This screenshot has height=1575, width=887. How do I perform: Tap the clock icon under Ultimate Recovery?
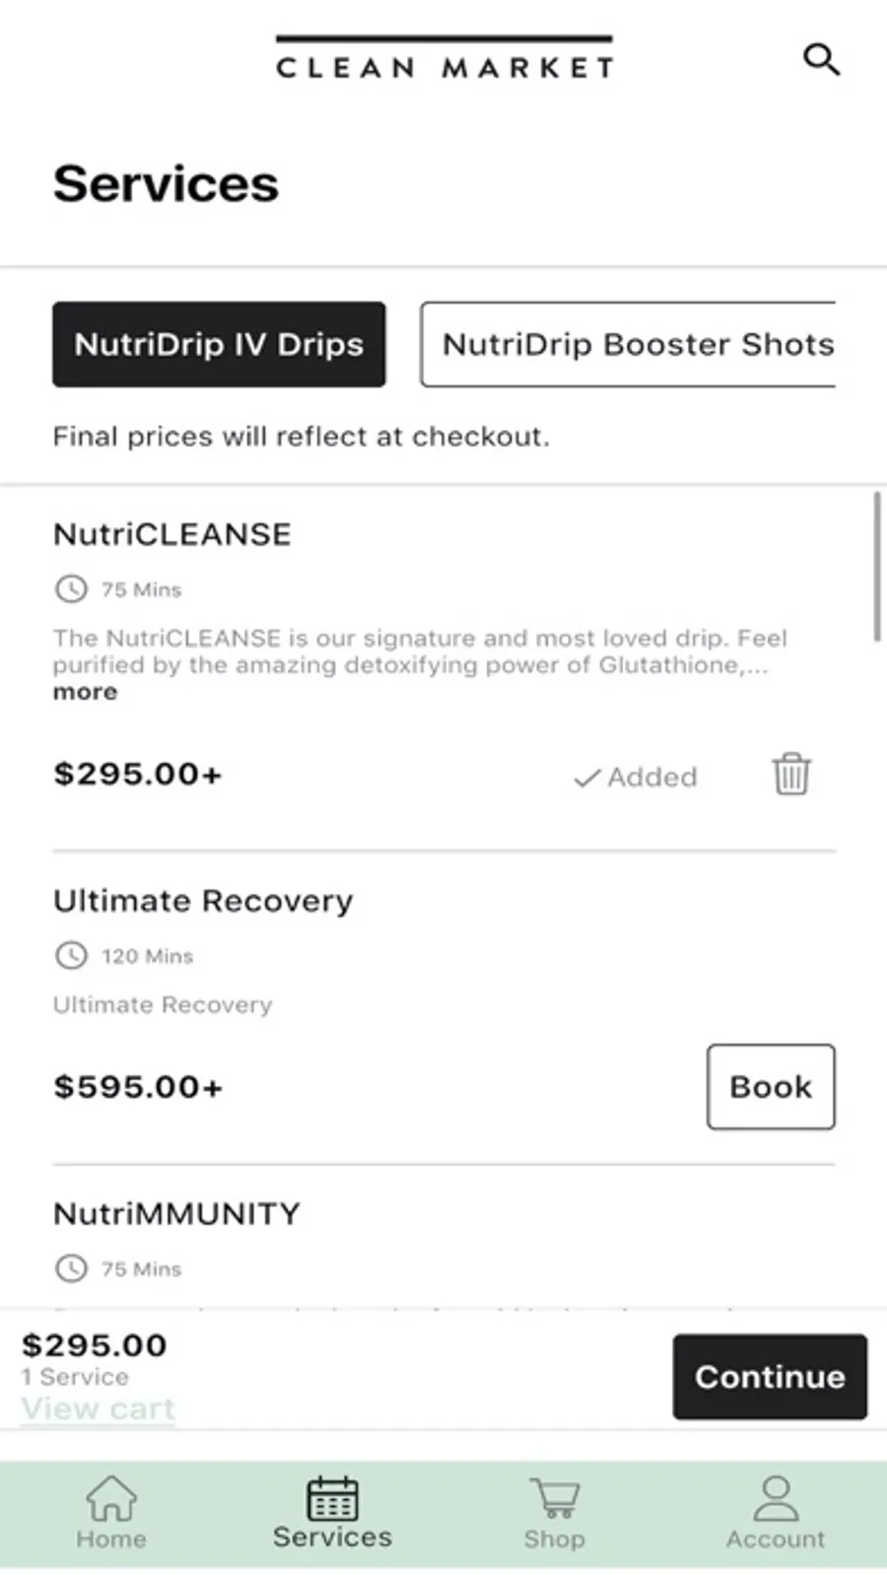pos(71,955)
